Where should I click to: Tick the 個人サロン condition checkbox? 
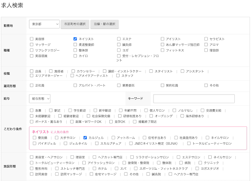click(146, 110)
